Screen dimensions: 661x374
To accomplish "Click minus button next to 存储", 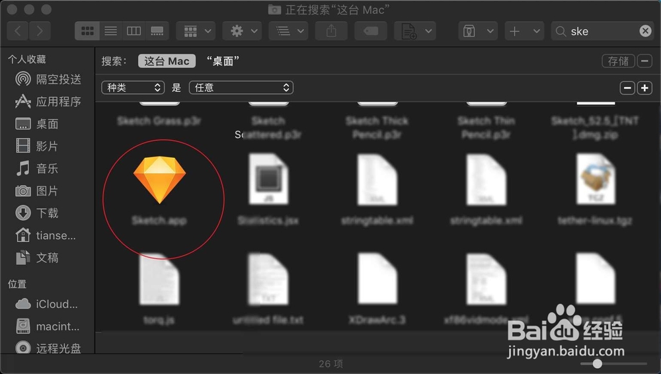I will click(x=644, y=61).
